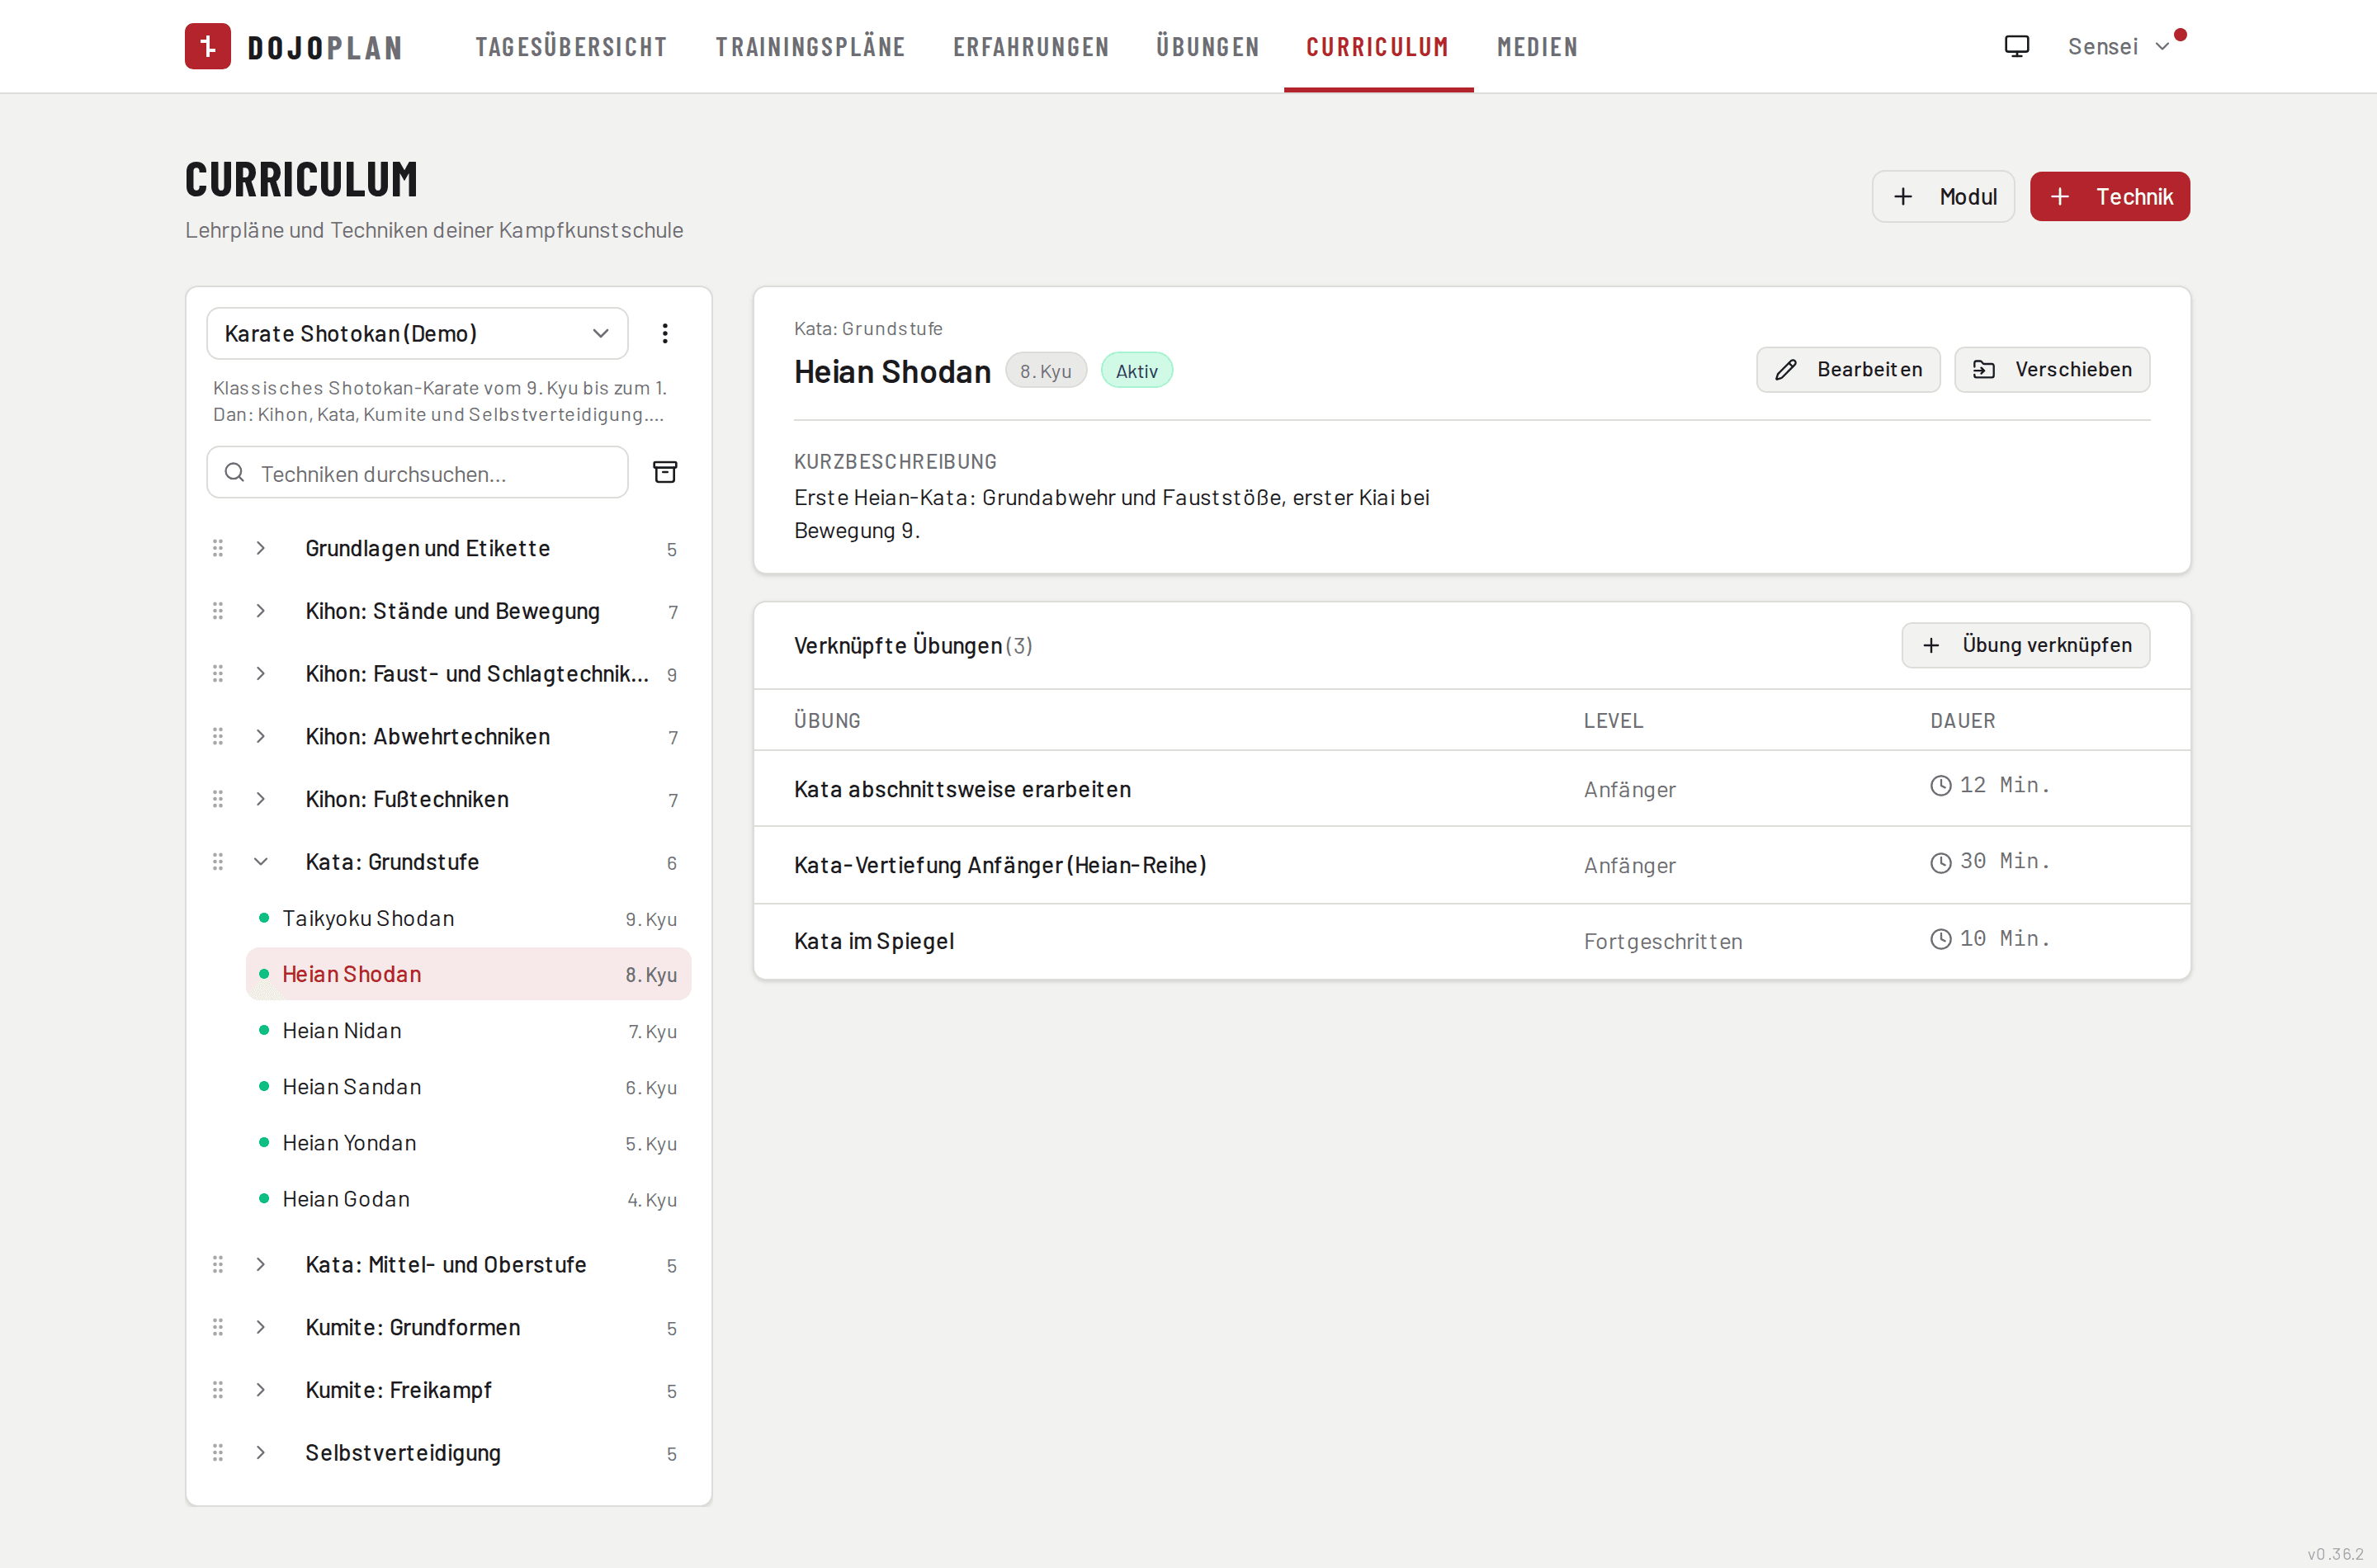This screenshot has width=2377, height=1568.
Task: Collapse the Kata: Grundstufe module
Action: pyautogui.click(x=261, y=862)
